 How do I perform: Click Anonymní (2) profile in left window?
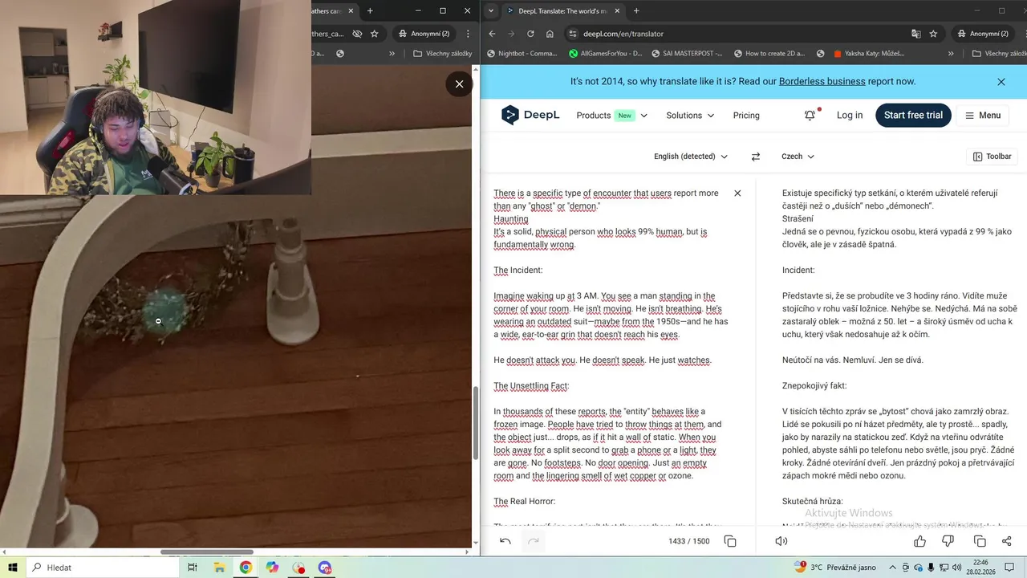pos(423,34)
